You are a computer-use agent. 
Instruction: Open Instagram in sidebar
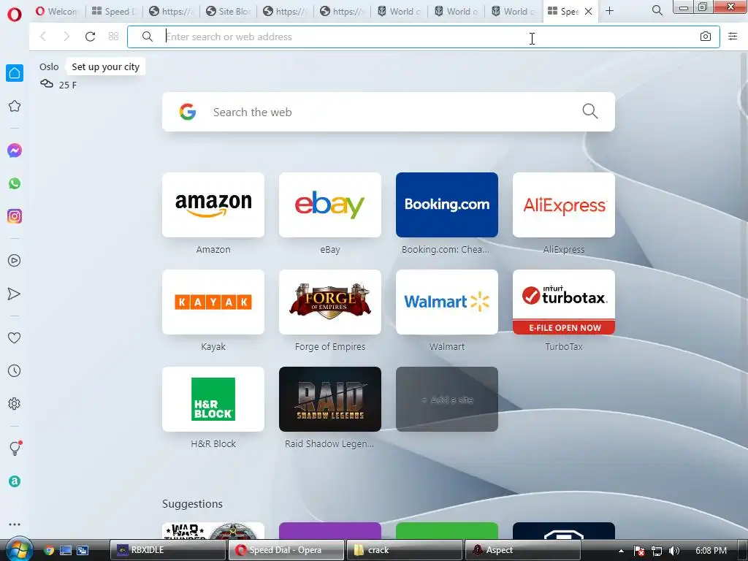(x=15, y=216)
